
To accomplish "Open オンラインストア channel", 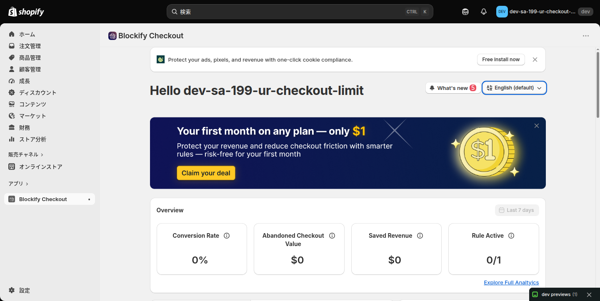I will (x=50, y=167).
